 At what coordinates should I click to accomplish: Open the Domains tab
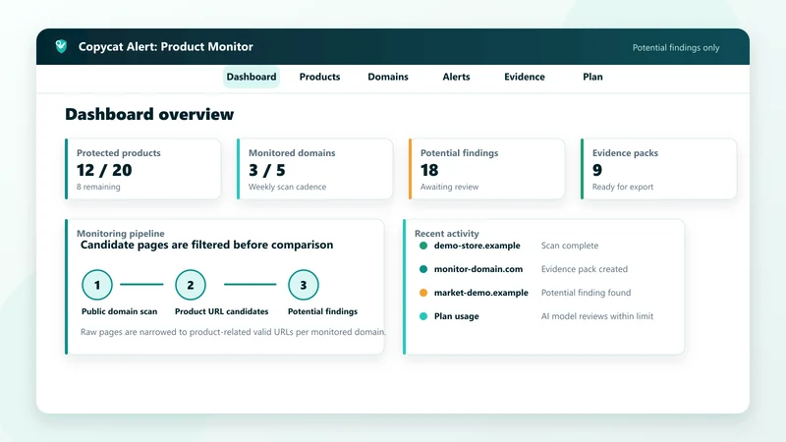click(388, 77)
